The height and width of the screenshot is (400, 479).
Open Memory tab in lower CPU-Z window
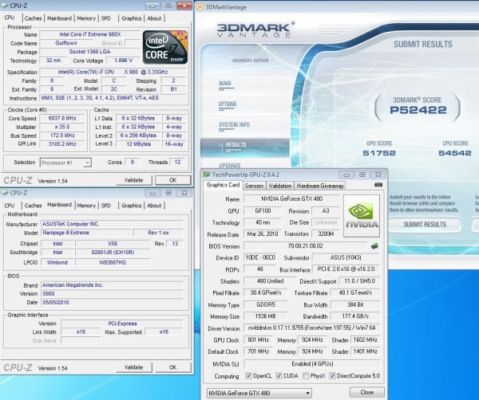pyautogui.click(x=86, y=206)
